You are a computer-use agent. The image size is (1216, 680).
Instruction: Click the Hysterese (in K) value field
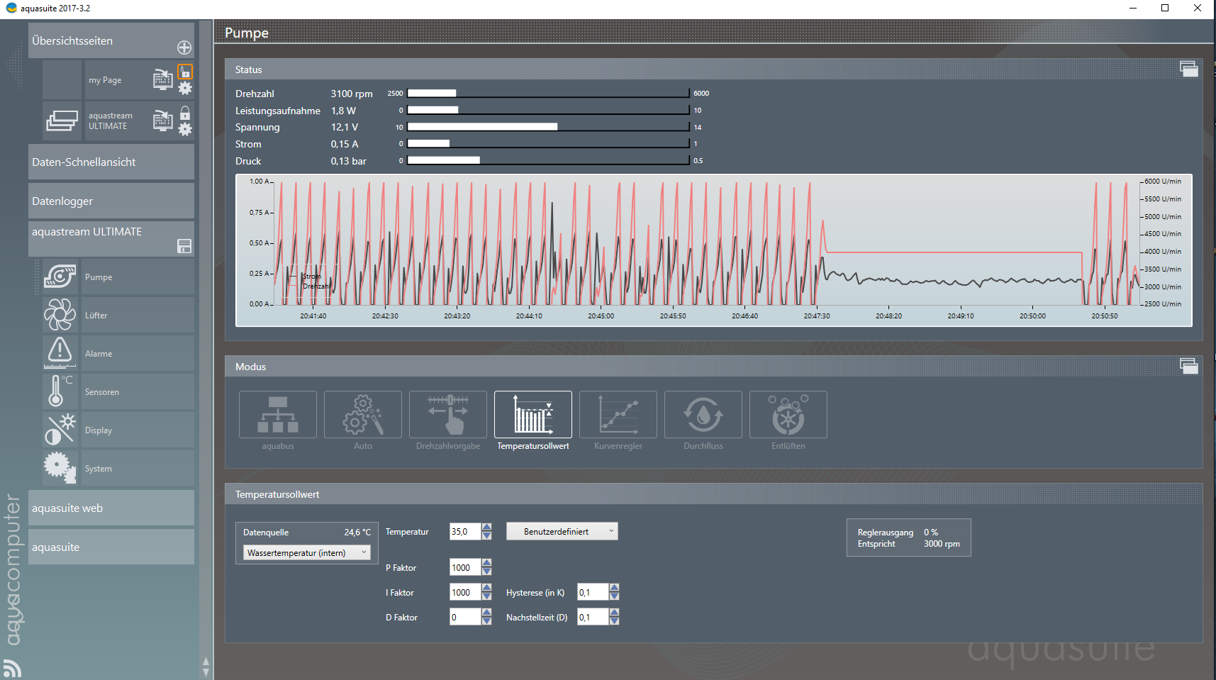click(593, 592)
